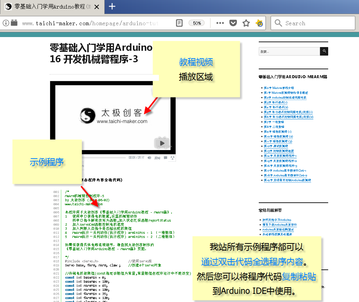Go to lesson 第9节 组装机械臂 (1)
The image size is (359, 302).
pyautogui.click(x=277, y=132)
